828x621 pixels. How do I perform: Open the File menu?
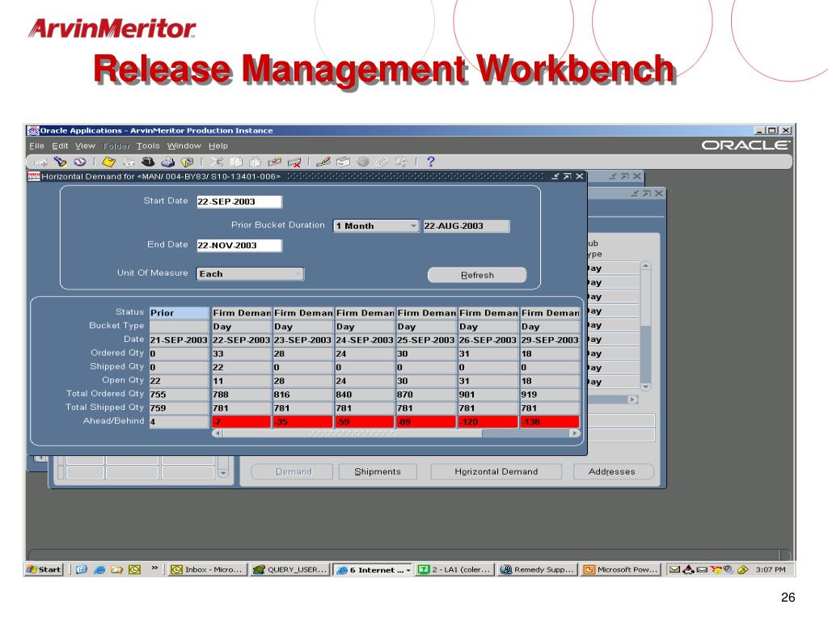[36, 146]
